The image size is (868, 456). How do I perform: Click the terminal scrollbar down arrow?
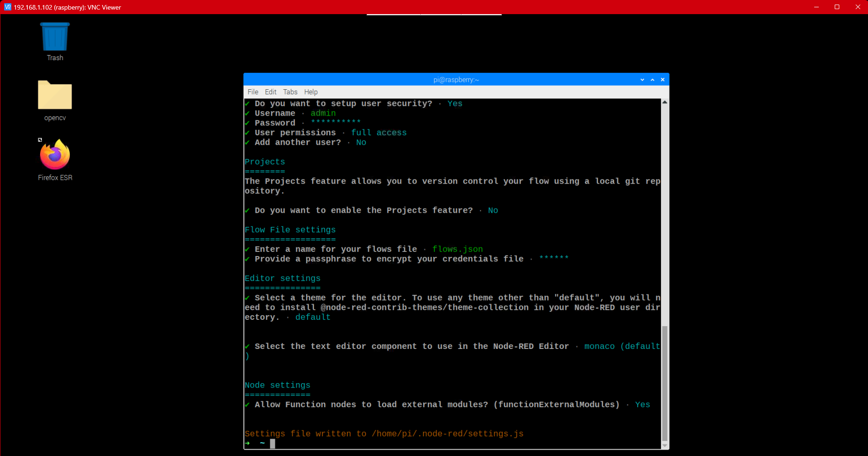[x=665, y=446]
